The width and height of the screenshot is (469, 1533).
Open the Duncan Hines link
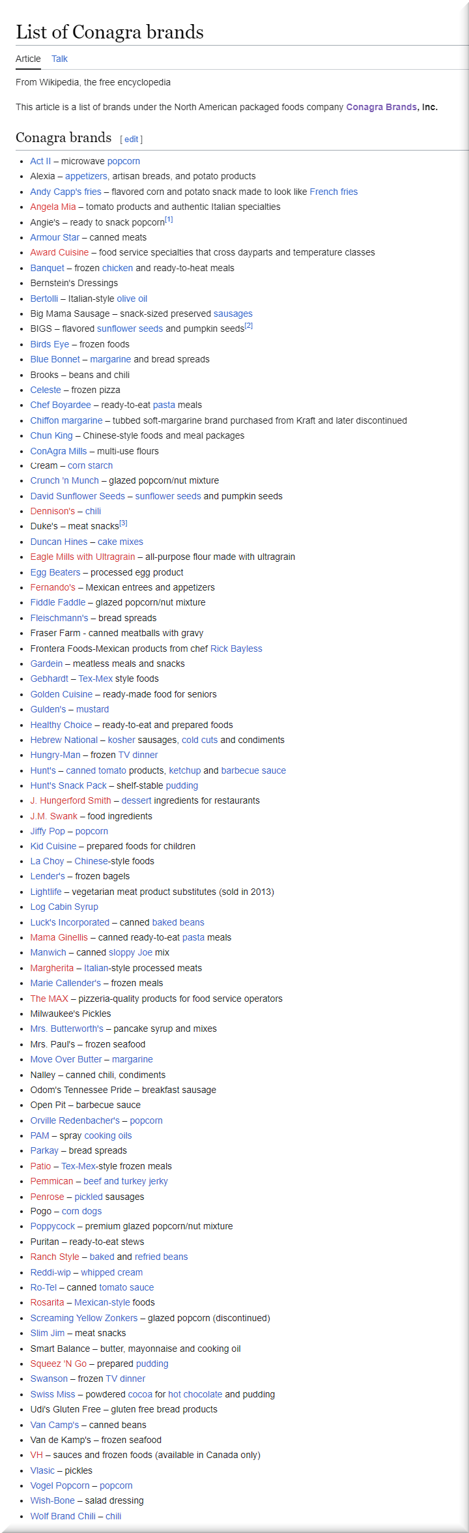[59, 542]
